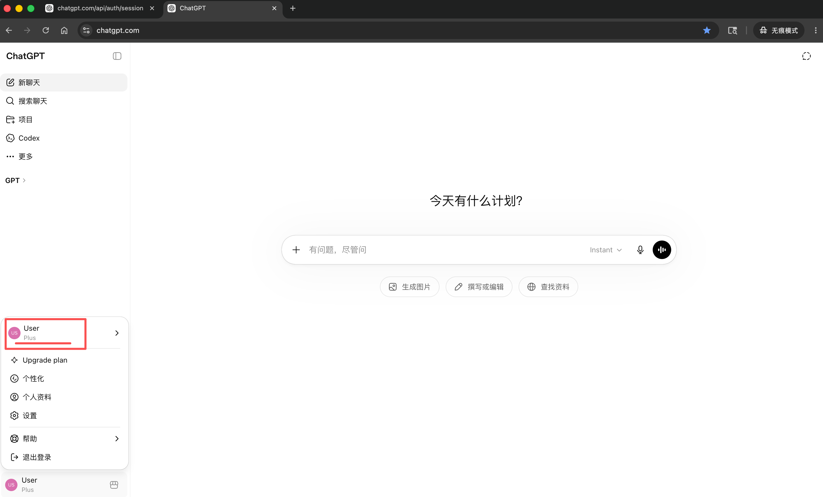
Task: Click the sparkle icon beside Upgrade plan
Action: (14, 360)
